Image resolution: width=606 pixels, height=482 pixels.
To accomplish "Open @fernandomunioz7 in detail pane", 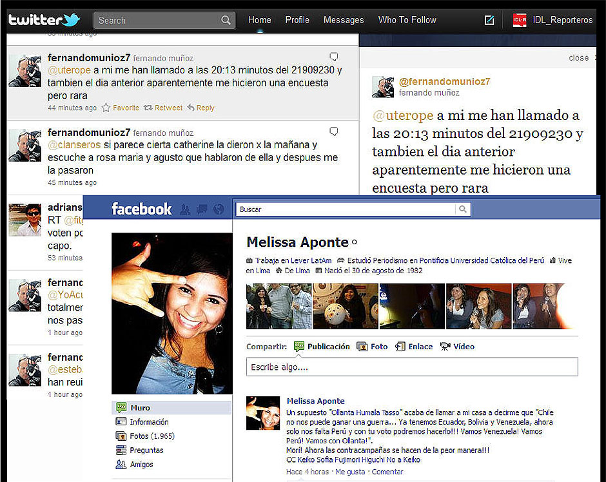I will [x=444, y=81].
